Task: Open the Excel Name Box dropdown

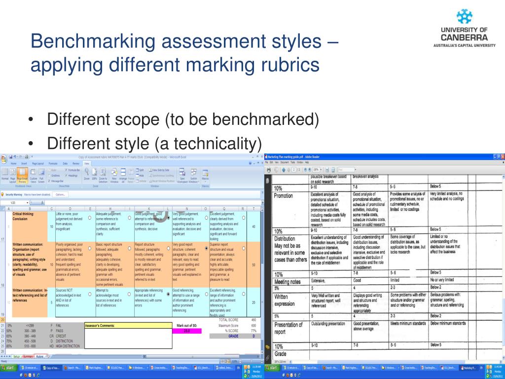Action: (27, 203)
